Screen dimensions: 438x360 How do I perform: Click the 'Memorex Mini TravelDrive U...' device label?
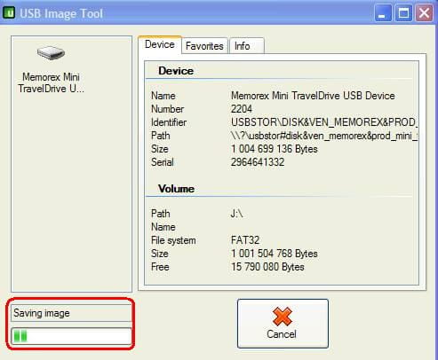(x=51, y=82)
